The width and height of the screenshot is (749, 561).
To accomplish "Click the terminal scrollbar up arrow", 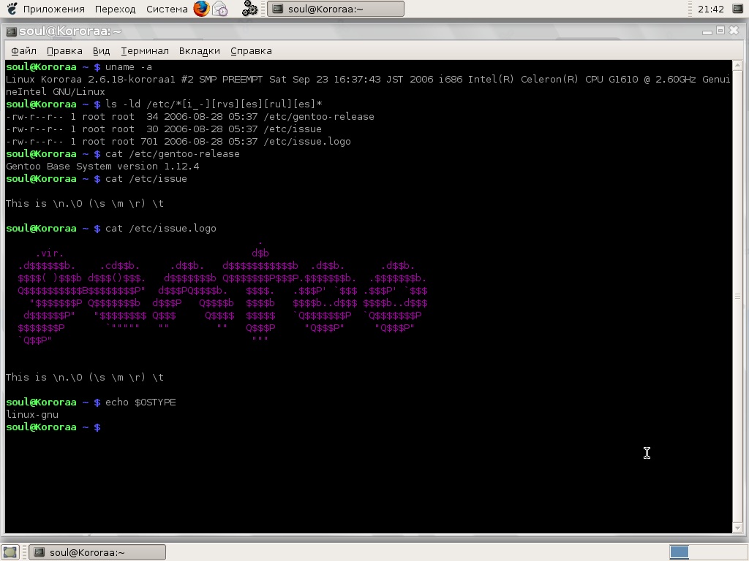I will coord(737,65).
